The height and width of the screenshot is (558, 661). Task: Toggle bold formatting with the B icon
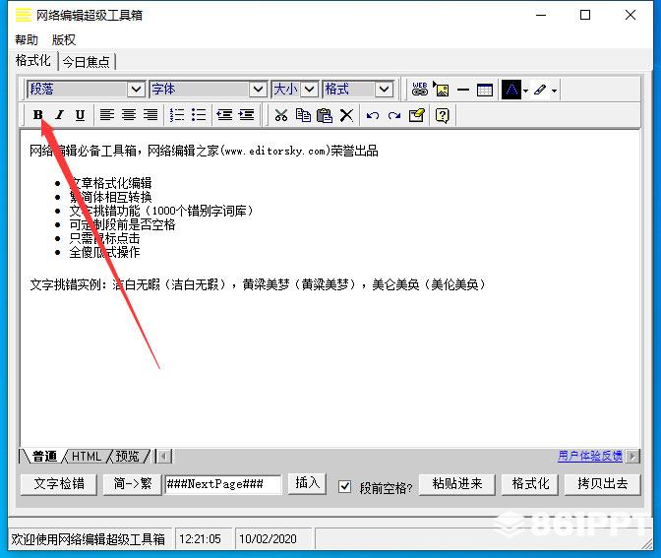click(x=38, y=115)
